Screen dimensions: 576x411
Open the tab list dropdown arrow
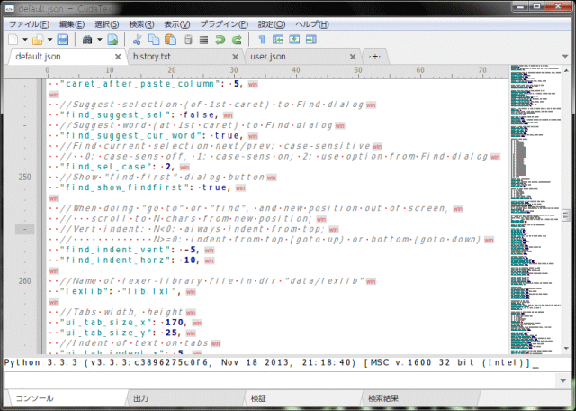[x=565, y=57]
